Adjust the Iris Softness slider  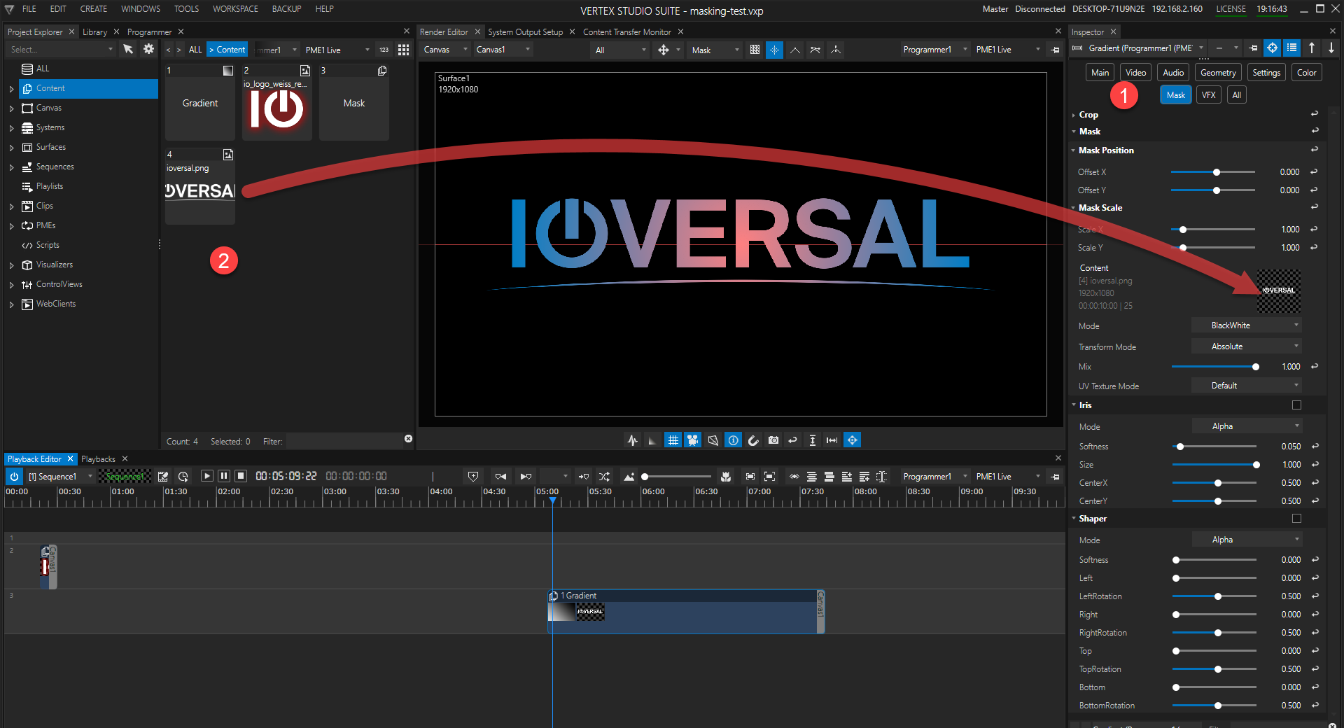(1214, 447)
